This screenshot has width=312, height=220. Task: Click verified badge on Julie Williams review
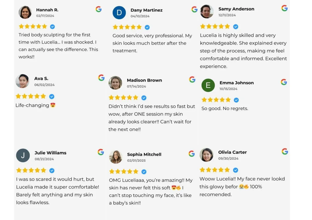coord(52,170)
